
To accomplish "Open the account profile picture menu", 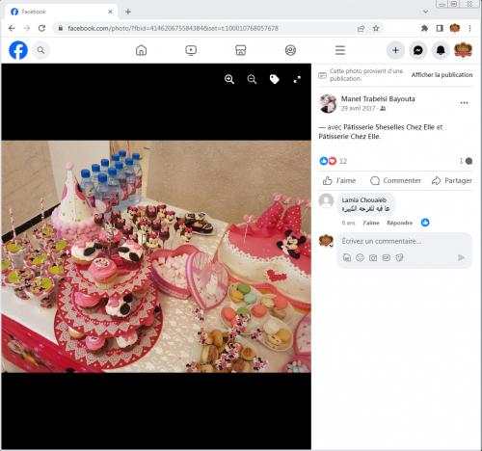I will click(463, 50).
